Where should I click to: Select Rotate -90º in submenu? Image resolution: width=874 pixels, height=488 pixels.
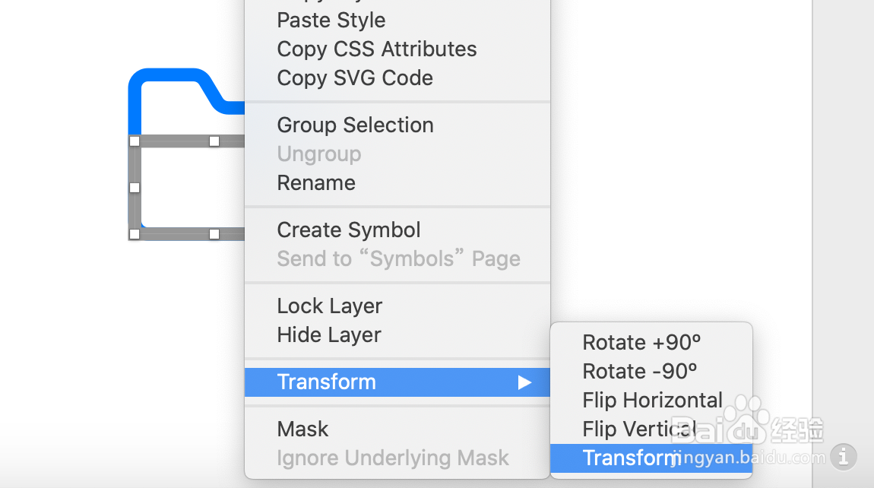(x=639, y=372)
